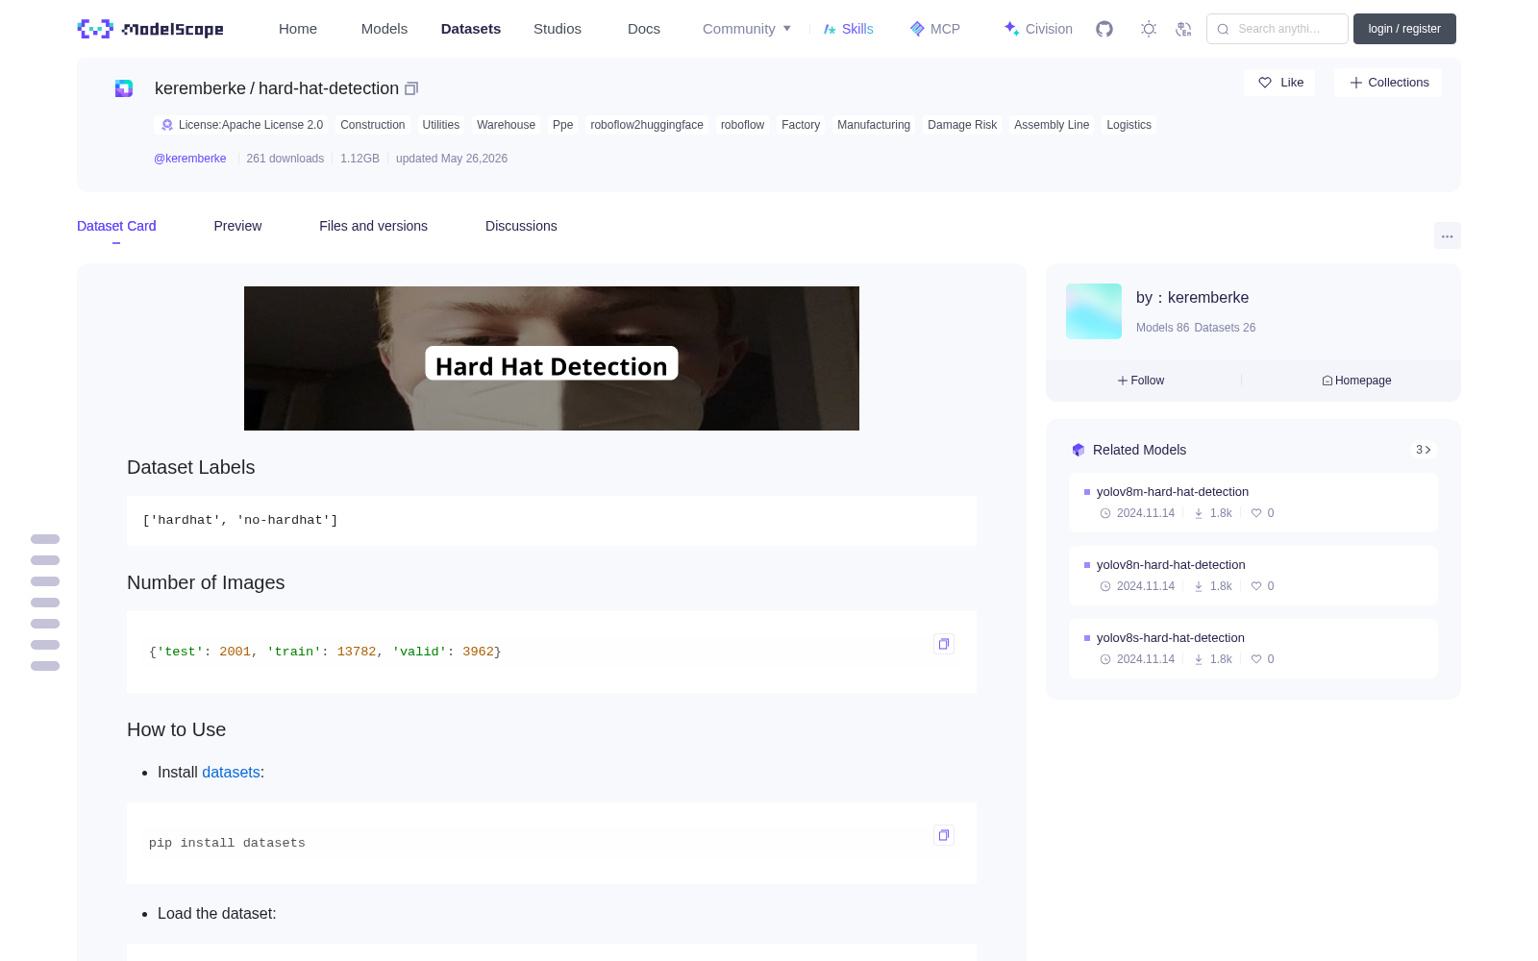Copy the dataset name hard-hat-detection
The image size is (1538, 961).
[x=411, y=88]
